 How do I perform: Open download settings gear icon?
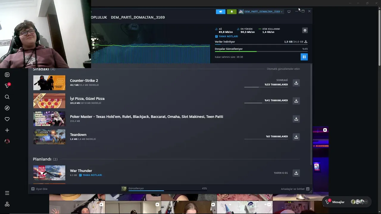[x=305, y=30]
